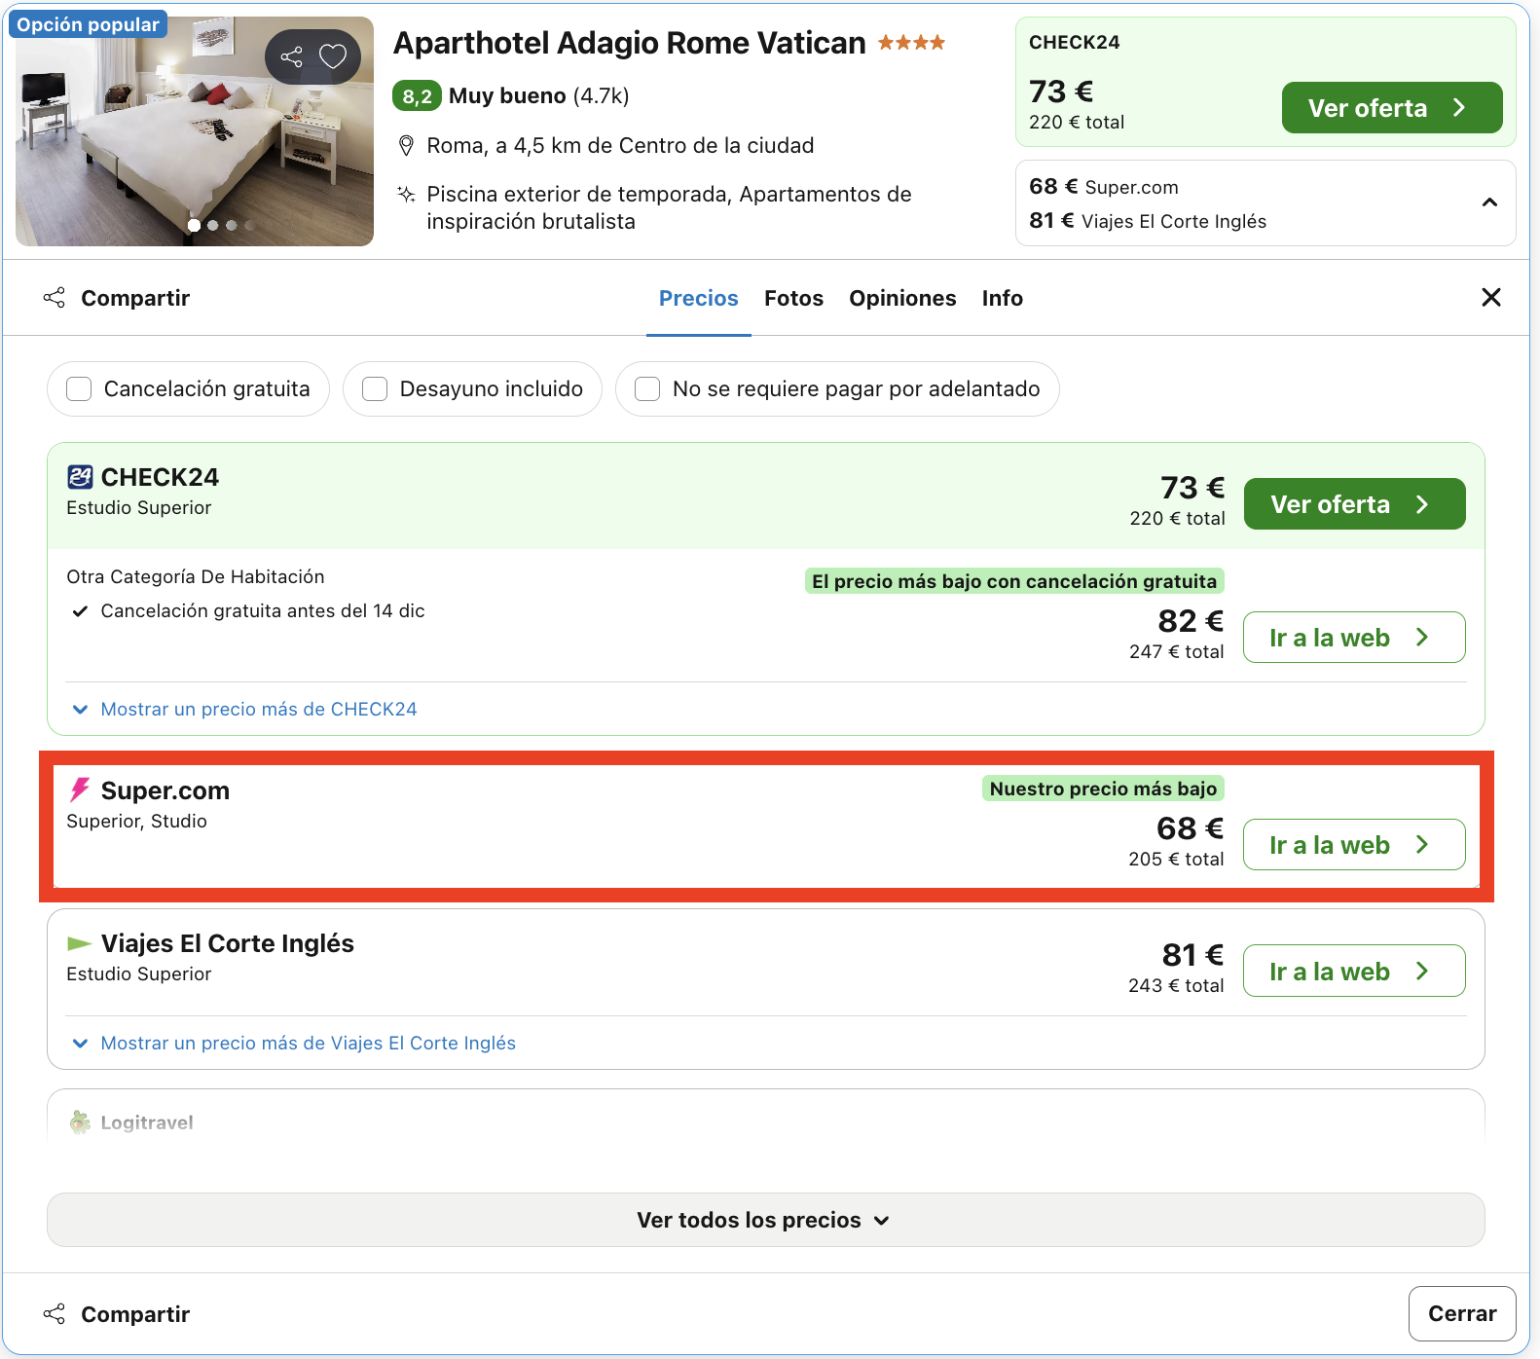Image resolution: width=1540 pixels, height=1359 pixels.
Task: Click the hotel room photo thumbnail
Action: tap(195, 131)
